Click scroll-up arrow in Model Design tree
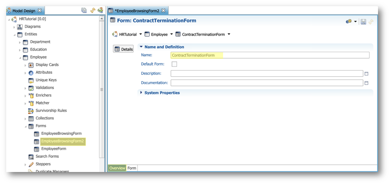This screenshot has width=390, height=184. 101,19
